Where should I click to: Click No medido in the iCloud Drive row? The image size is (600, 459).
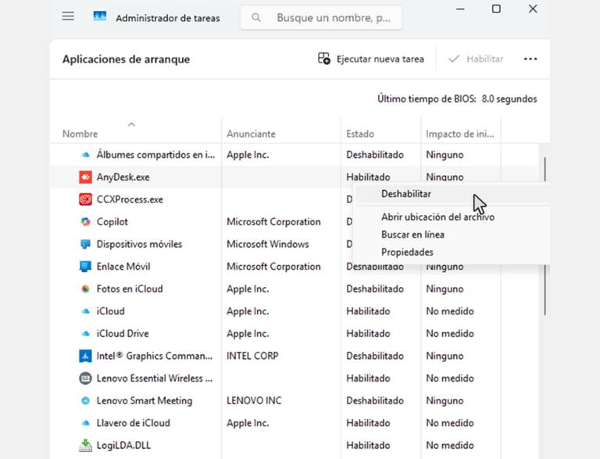[450, 334]
